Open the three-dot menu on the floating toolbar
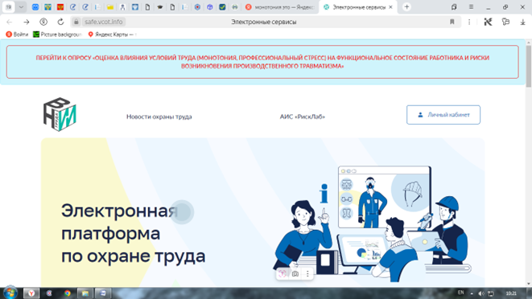This screenshot has width=532, height=299. click(x=307, y=274)
